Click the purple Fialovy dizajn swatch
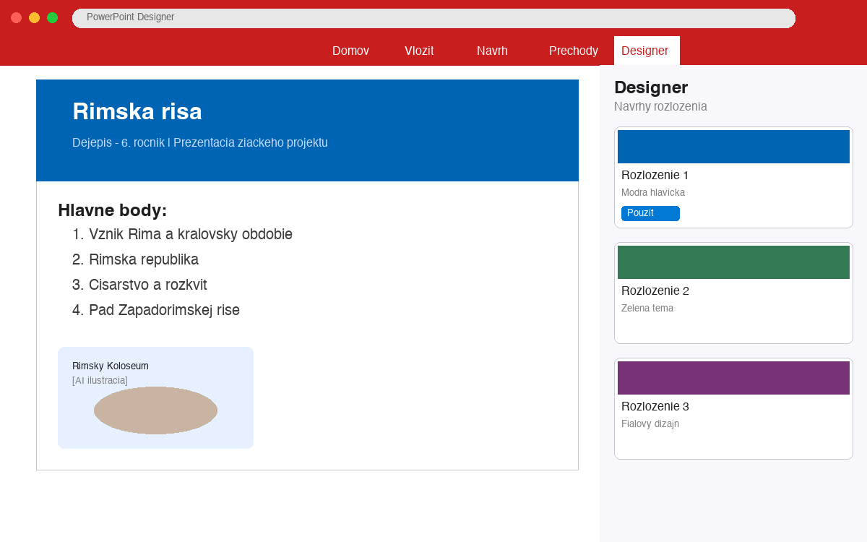Image resolution: width=867 pixels, height=542 pixels. (x=733, y=377)
